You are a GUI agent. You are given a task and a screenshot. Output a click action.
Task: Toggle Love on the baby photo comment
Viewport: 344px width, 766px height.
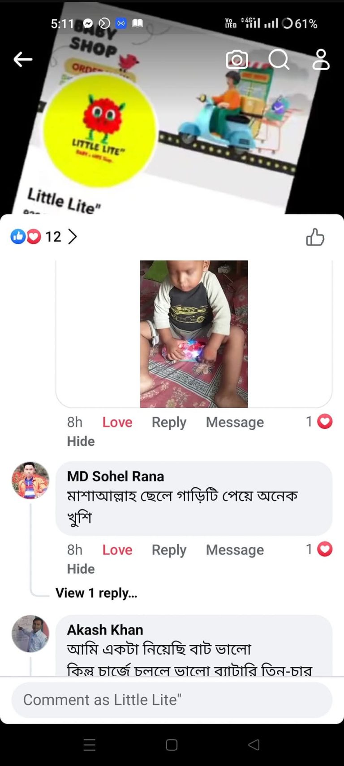click(117, 422)
